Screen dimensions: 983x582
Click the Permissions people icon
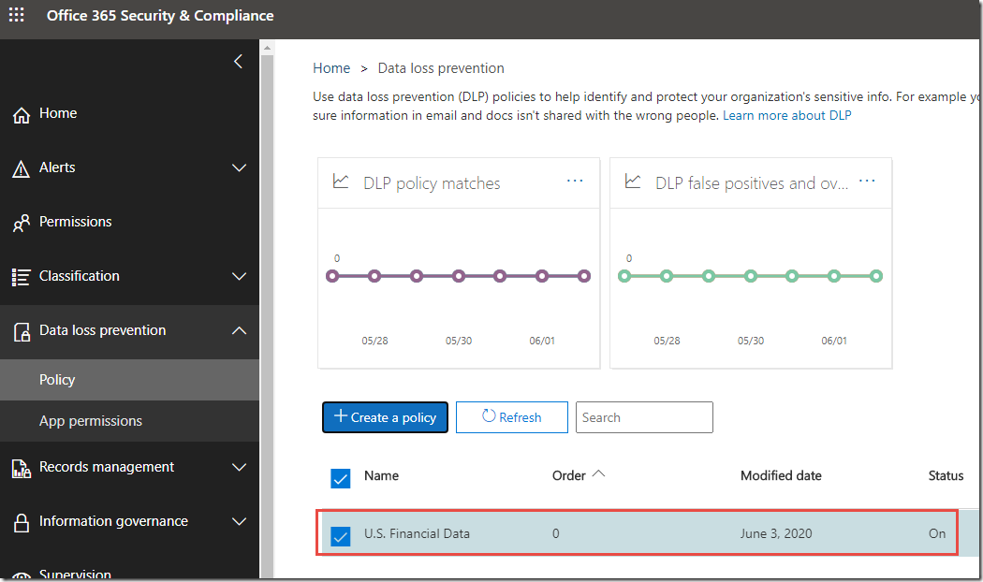point(21,223)
